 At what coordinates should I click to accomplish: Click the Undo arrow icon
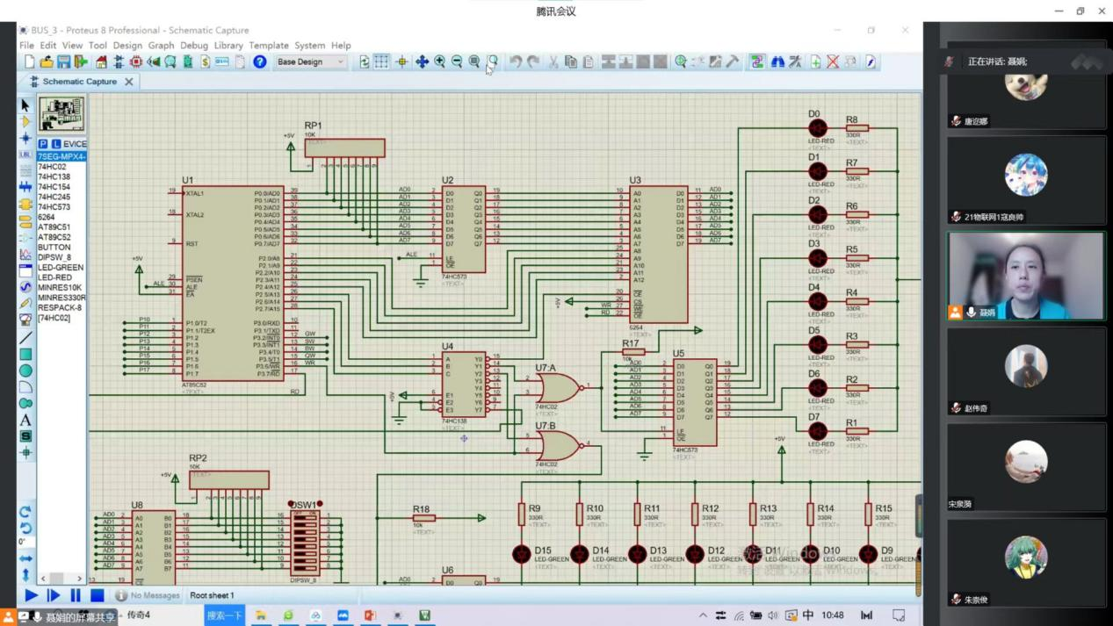click(516, 62)
